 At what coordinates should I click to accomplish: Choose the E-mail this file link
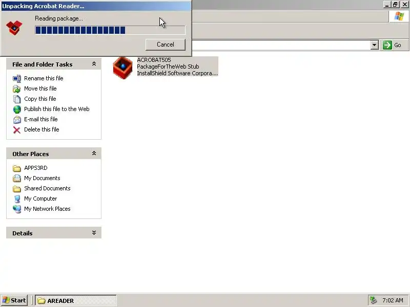(41, 119)
